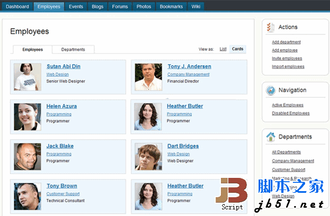Go to the Events tab

click(x=76, y=7)
